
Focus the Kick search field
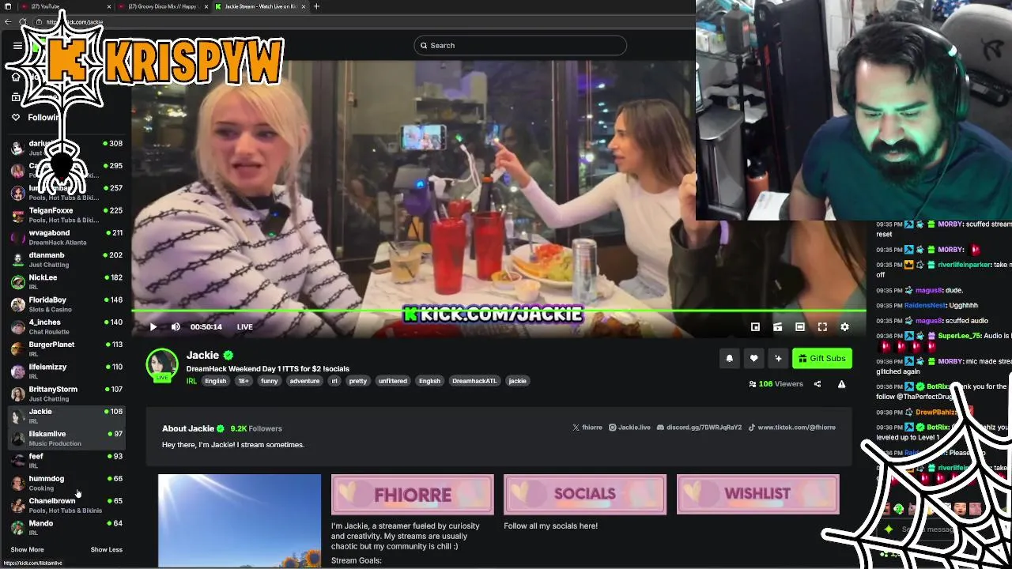coord(520,45)
